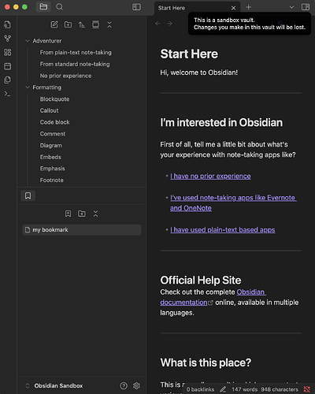The width and height of the screenshot is (315, 394).
Task: Open the canvas icon in ribbon
Action: [x=7, y=52]
